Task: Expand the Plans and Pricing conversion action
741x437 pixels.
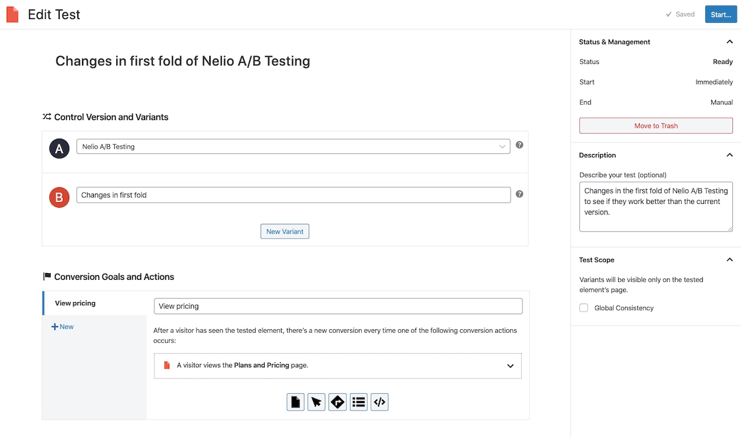Action: point(510,366)
